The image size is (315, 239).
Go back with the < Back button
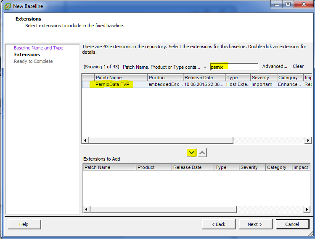pos(218,224)
